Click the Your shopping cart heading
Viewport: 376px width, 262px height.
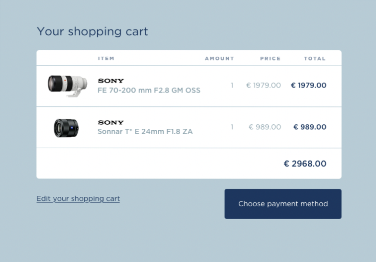point(92,32)
